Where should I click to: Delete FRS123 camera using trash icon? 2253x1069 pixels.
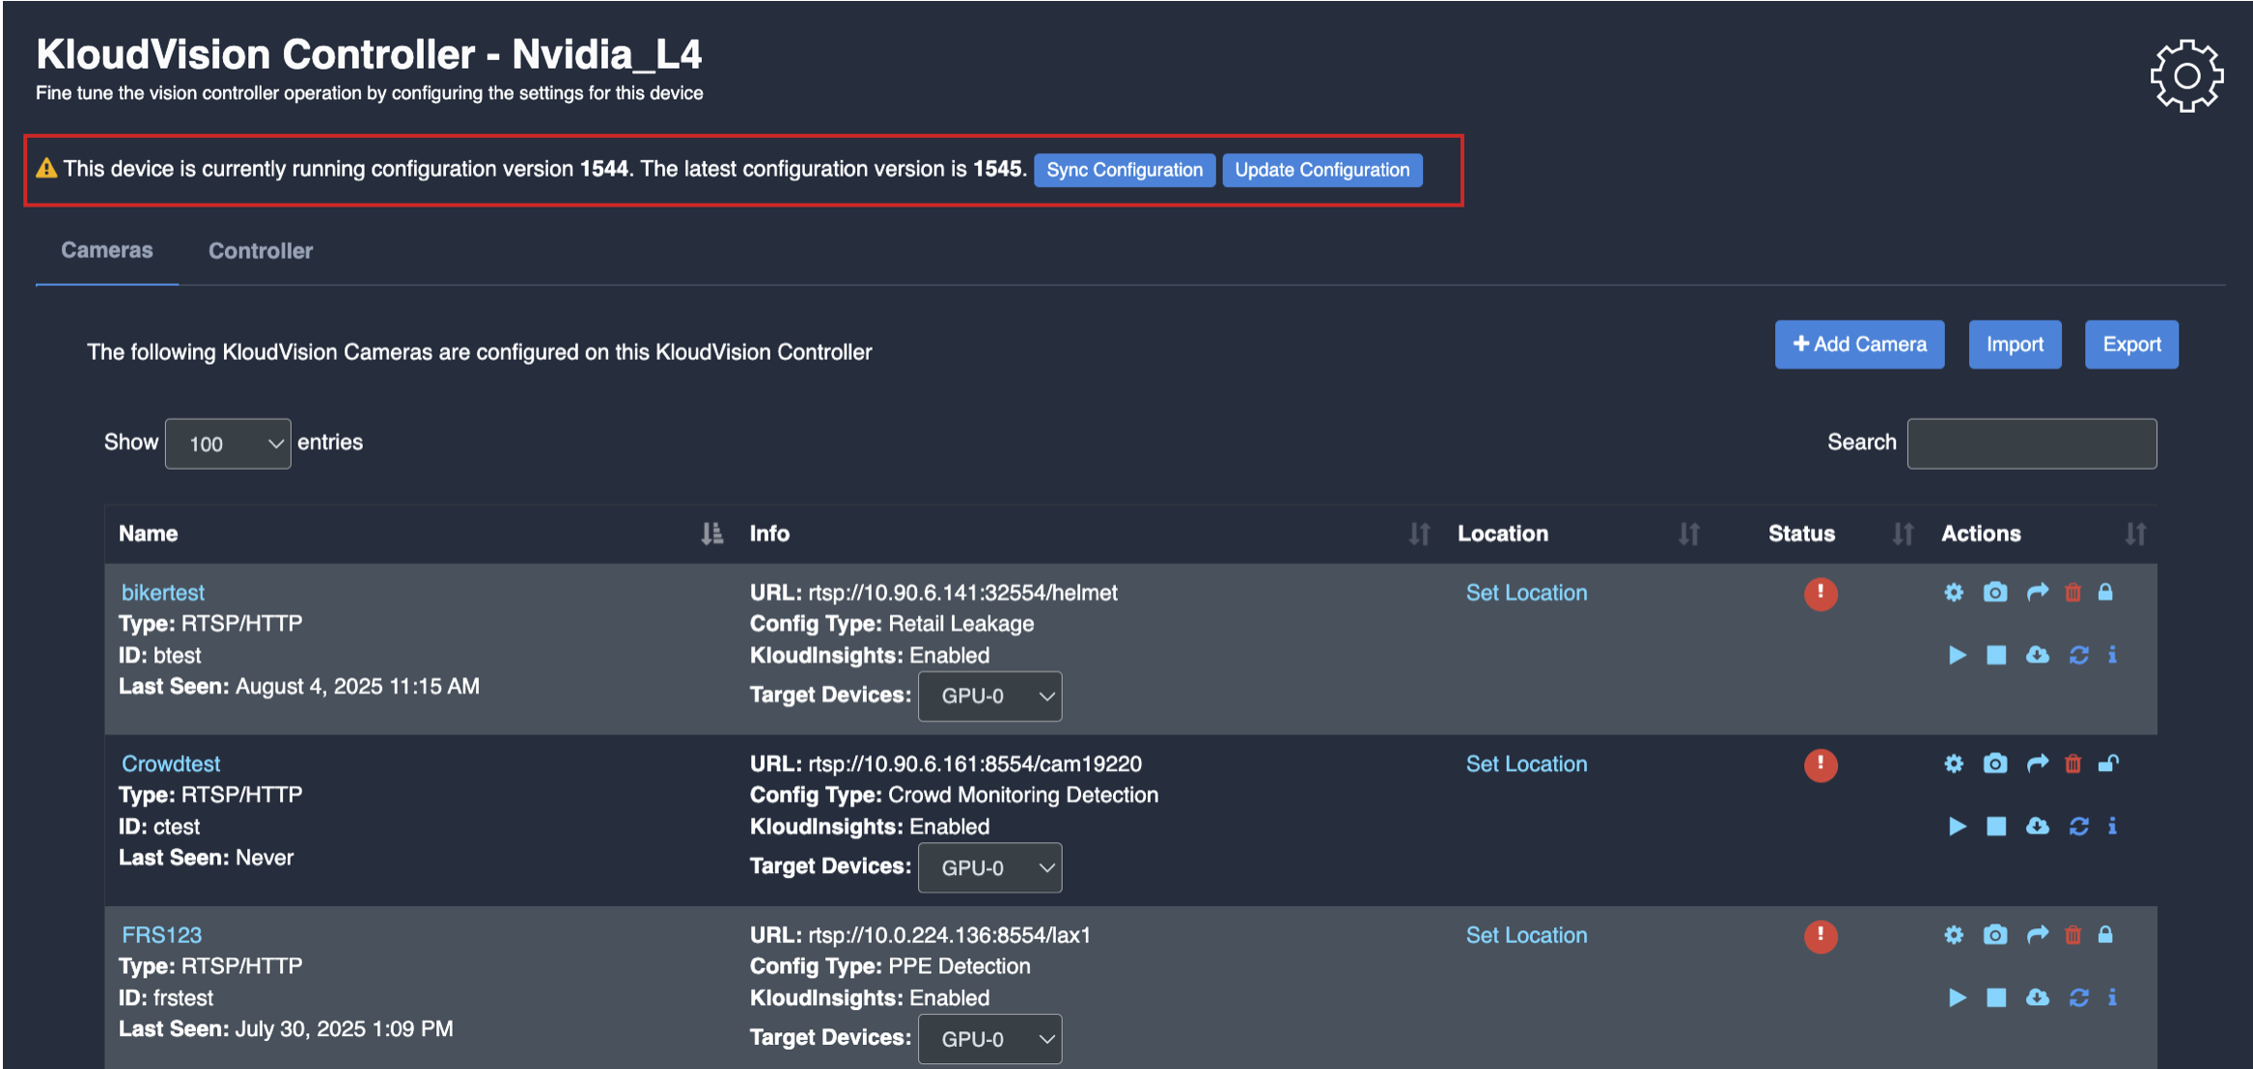2072,935
